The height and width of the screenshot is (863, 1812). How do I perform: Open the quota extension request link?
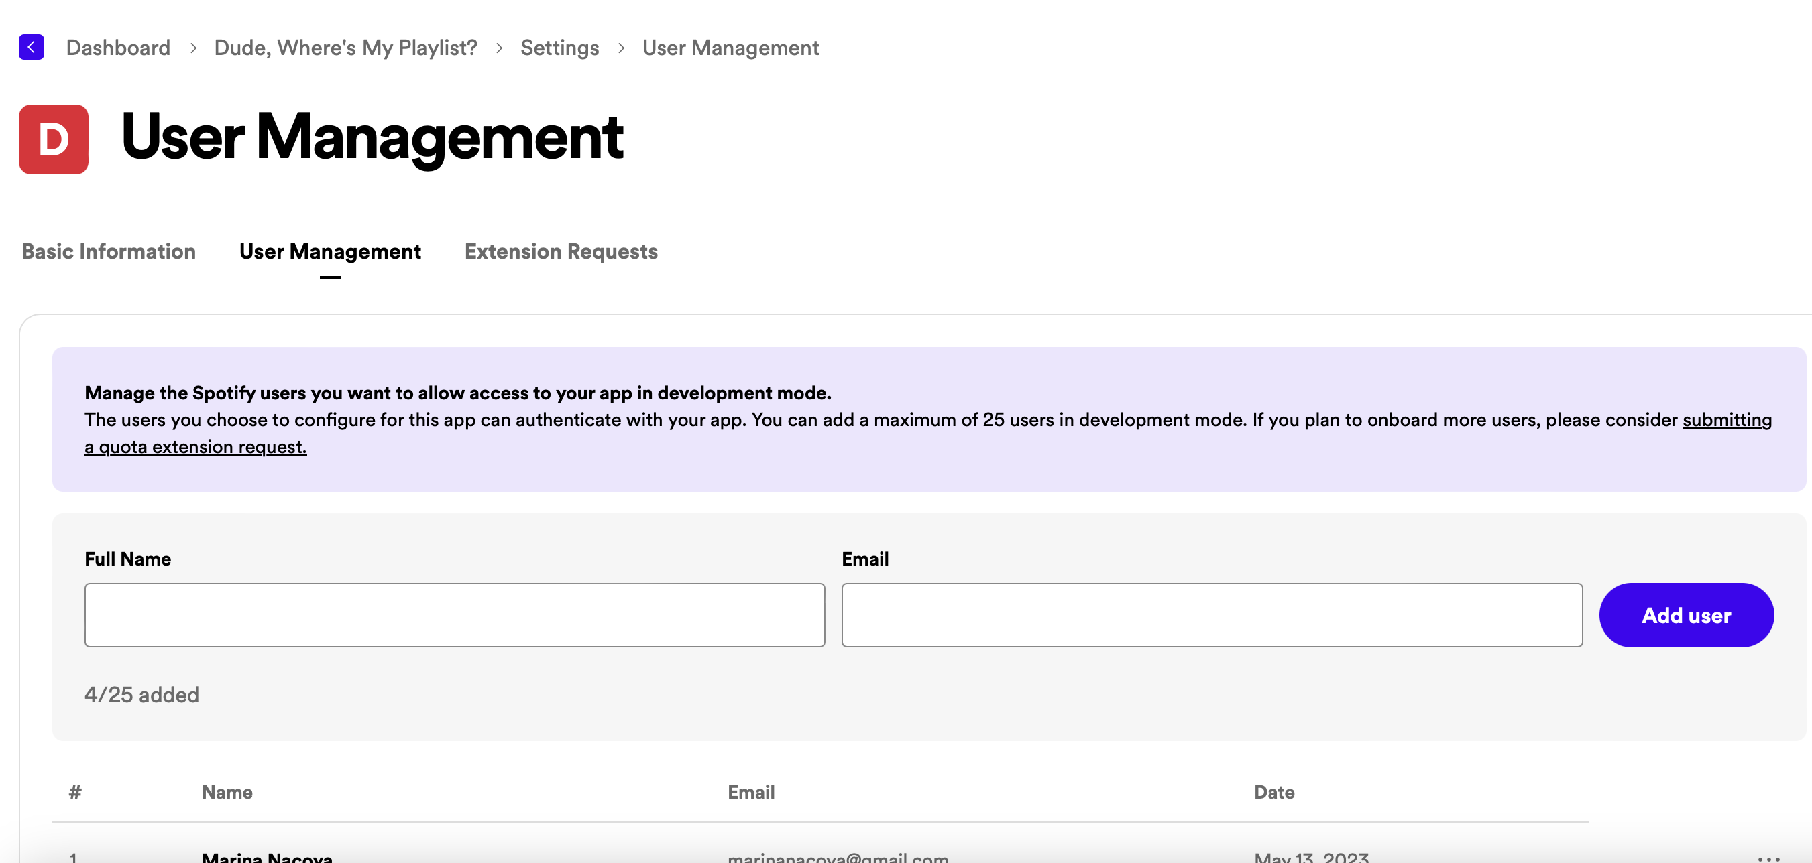point(196,447)
